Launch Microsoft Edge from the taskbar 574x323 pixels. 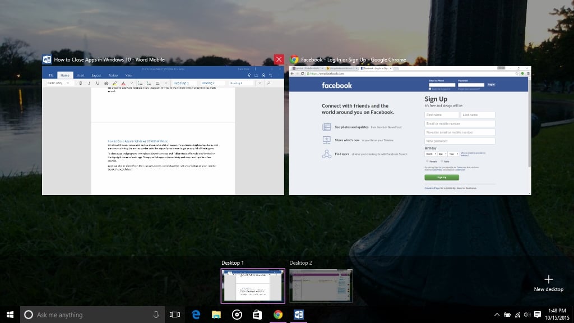tap(196, 315)
